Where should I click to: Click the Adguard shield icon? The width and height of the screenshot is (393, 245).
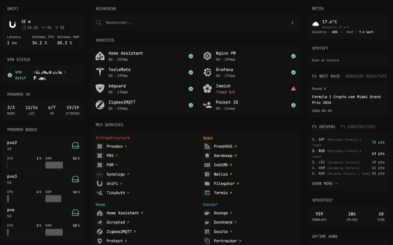100,89
